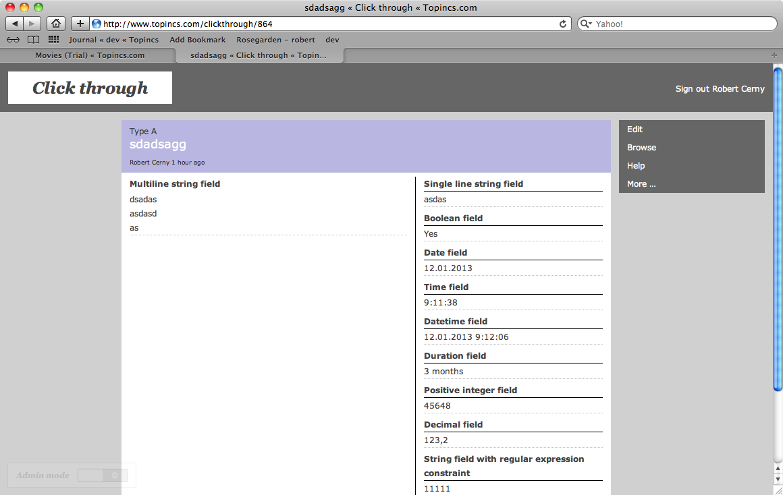The height and width of the screenshot is (495, 783).
Task: Choose Browse from the sidebar menu
Action: click(x=641, y=148)
